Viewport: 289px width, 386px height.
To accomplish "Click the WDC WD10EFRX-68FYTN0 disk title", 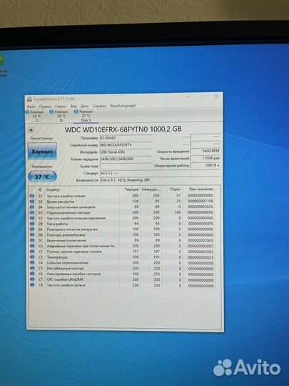I will coord(123,129).
